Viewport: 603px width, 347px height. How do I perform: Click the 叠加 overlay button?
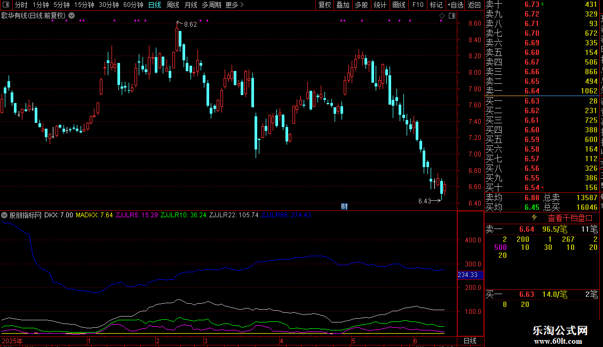(x=343, y=5)
